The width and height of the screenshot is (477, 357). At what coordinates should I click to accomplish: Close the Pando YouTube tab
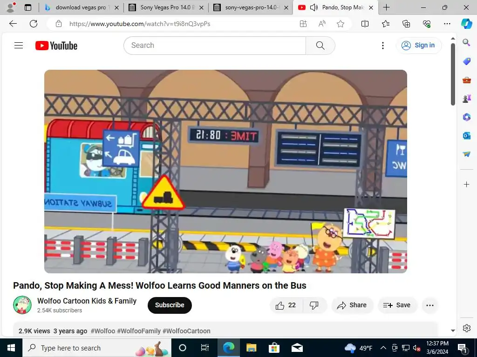point(371,8)
